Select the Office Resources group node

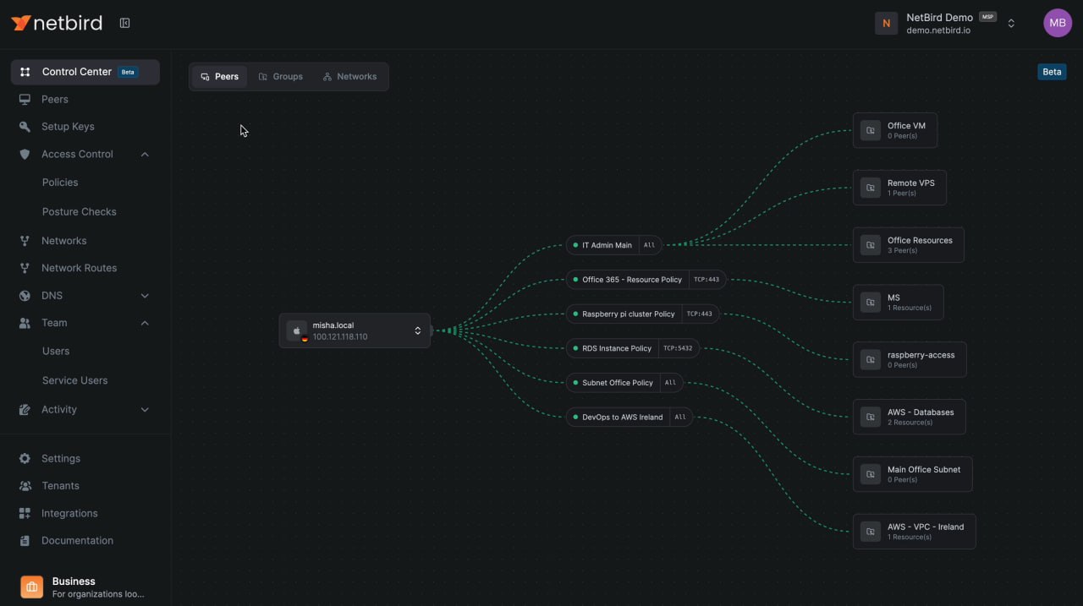click(x=908, y=245)
